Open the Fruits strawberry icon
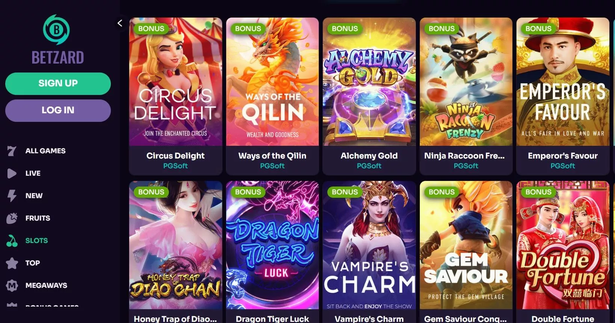615x323 pixels. 12,218
